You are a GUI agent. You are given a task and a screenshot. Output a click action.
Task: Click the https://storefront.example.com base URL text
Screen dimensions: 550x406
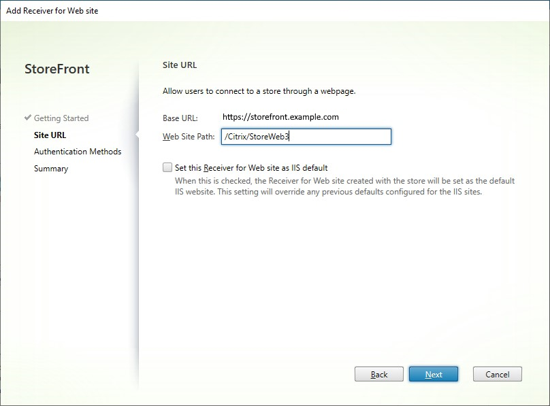pos(280,117)
